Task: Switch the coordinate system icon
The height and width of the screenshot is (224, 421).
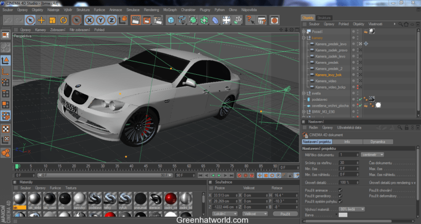Action: (x=123, y=20)
